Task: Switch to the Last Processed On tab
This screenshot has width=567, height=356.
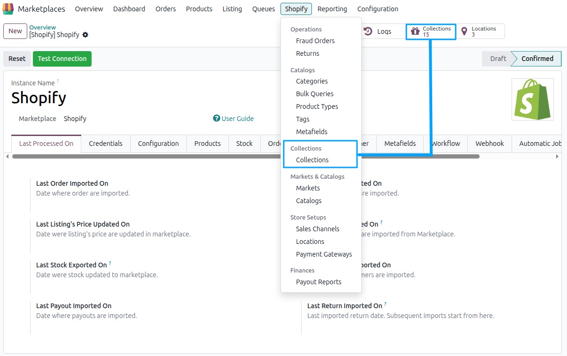Action: point(46,144)
